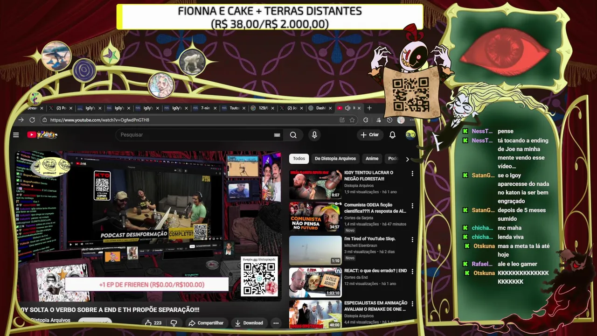Click the Compartilhar share button

[206, 323]
